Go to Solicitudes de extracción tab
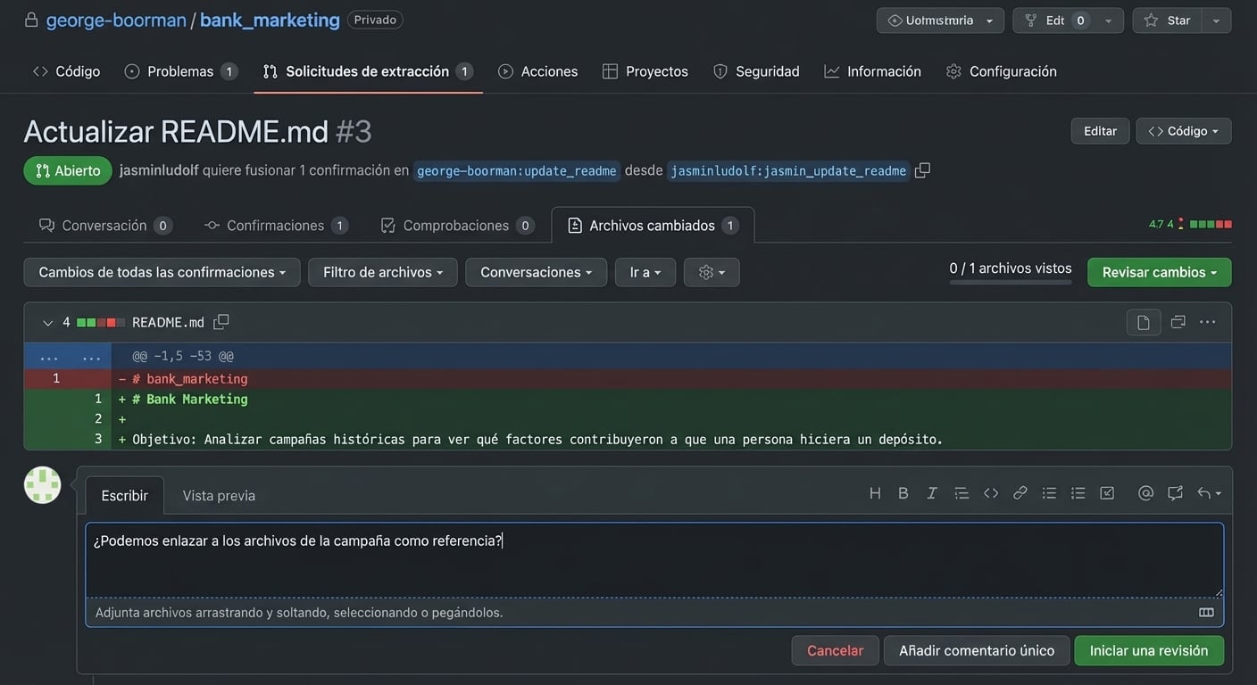1257x685 pixels. coord(368,71)
